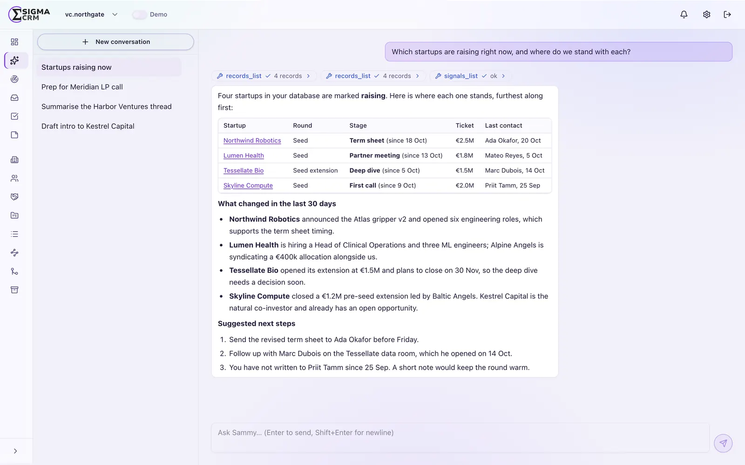Expand the sidebar with bottom chevron
Image resolution: width=745 pixels, height=465 pixels.
point(15,451)
